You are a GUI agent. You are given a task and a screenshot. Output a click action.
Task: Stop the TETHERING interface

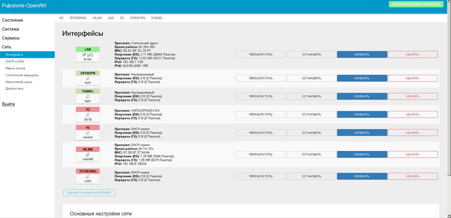(312, 176)
